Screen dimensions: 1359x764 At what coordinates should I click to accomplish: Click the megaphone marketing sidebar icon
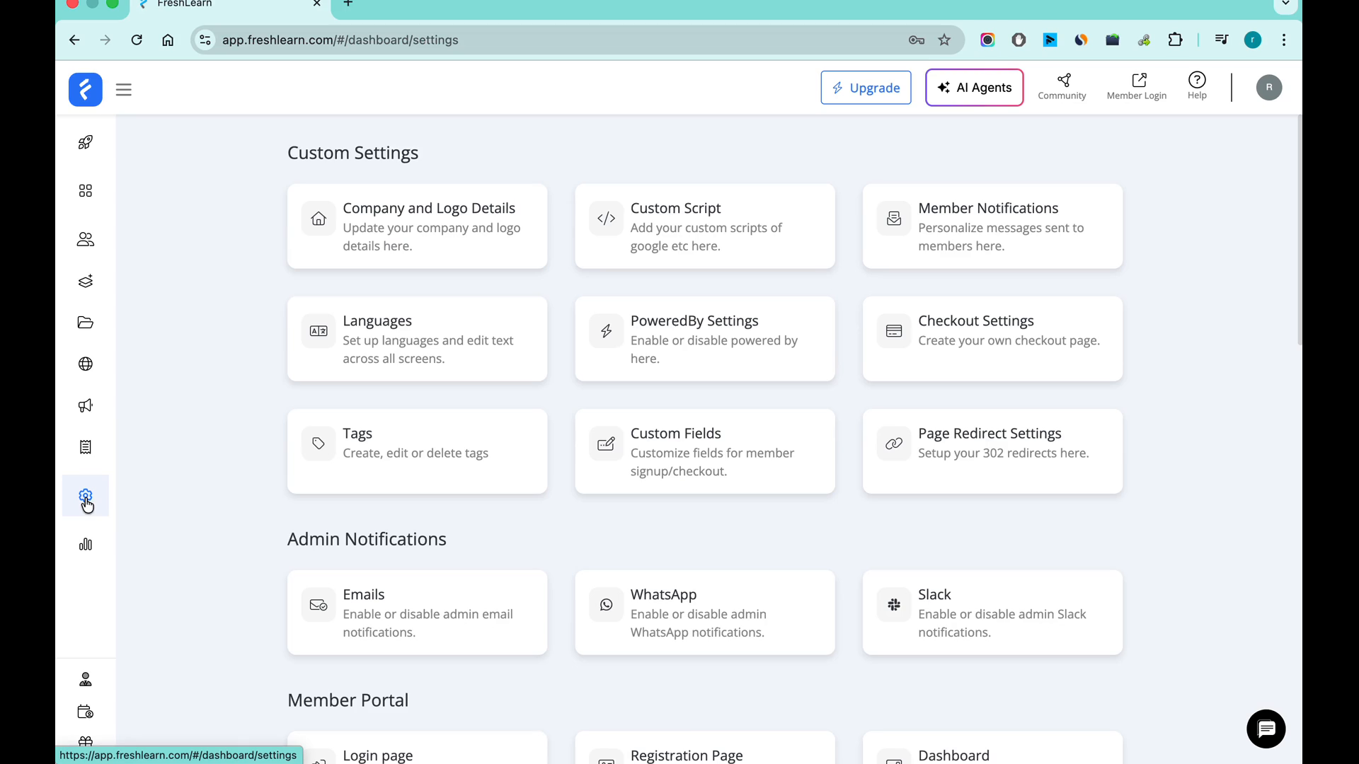coord(86,405)
